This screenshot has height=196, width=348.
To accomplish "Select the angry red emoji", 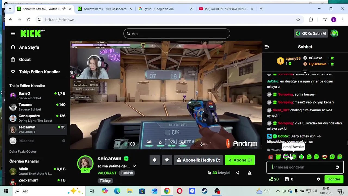I will 271,157.
